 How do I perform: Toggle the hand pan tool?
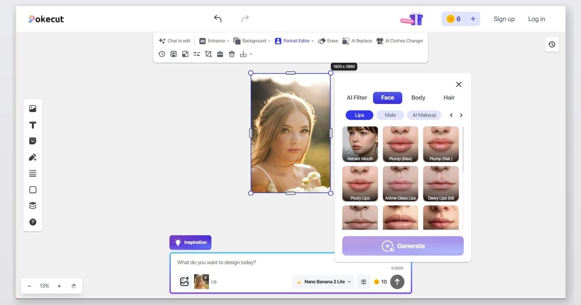pyautogui.click(x=74, y=286)
